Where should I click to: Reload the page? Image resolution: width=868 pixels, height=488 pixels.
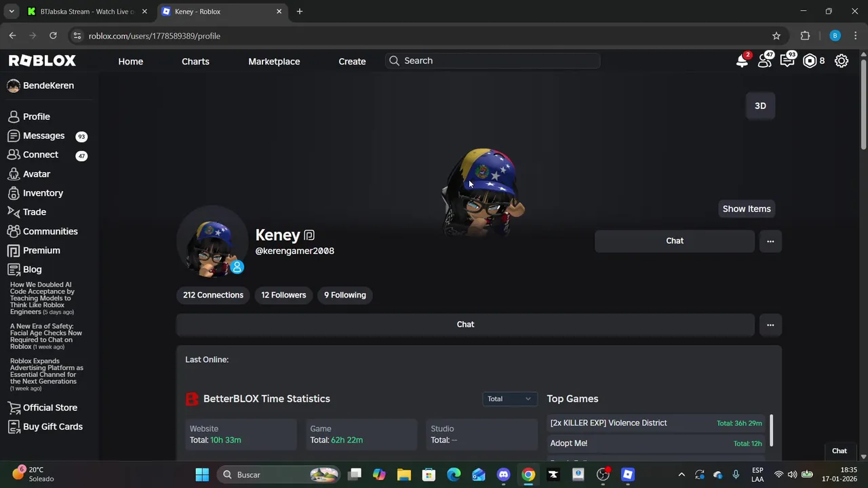point(53,36)
